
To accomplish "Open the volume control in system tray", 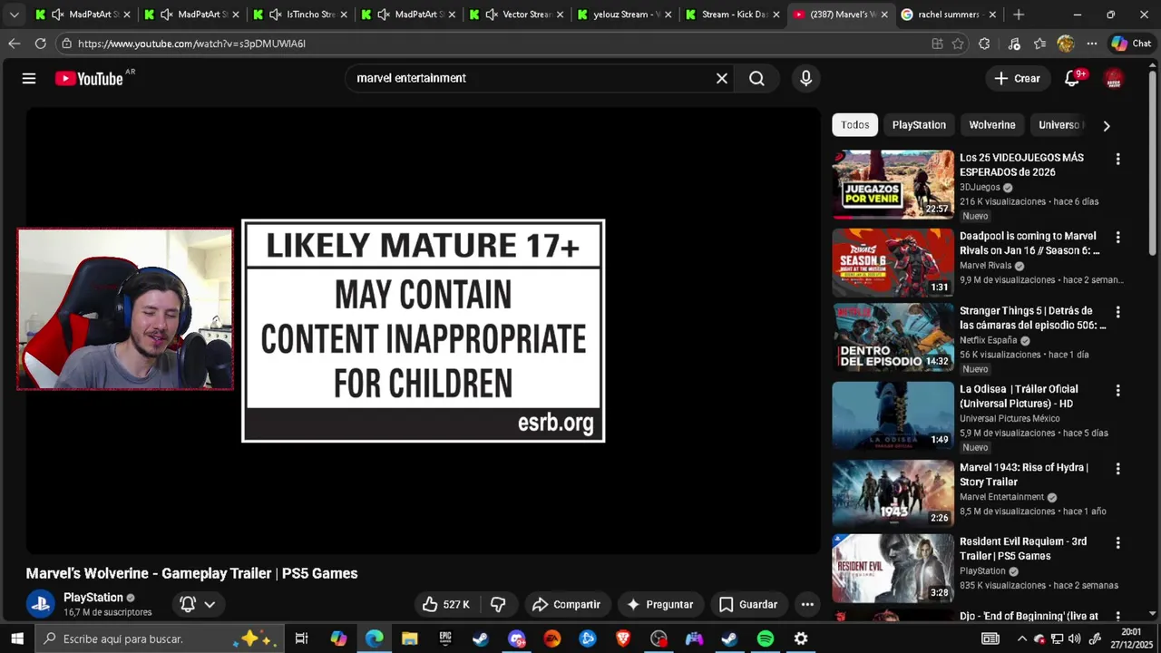I will (x=1076, y=638).
